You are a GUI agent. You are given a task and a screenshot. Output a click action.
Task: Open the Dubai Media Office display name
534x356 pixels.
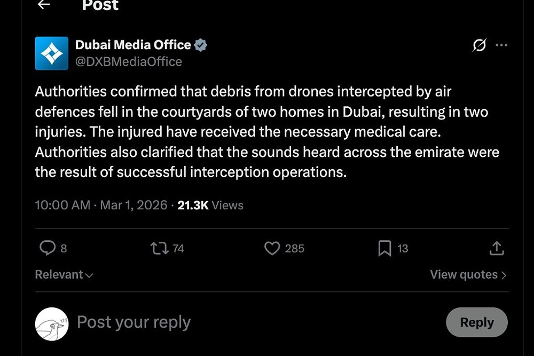coord(133,45)
